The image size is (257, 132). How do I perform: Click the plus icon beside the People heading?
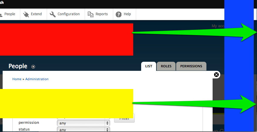(33, 67)
